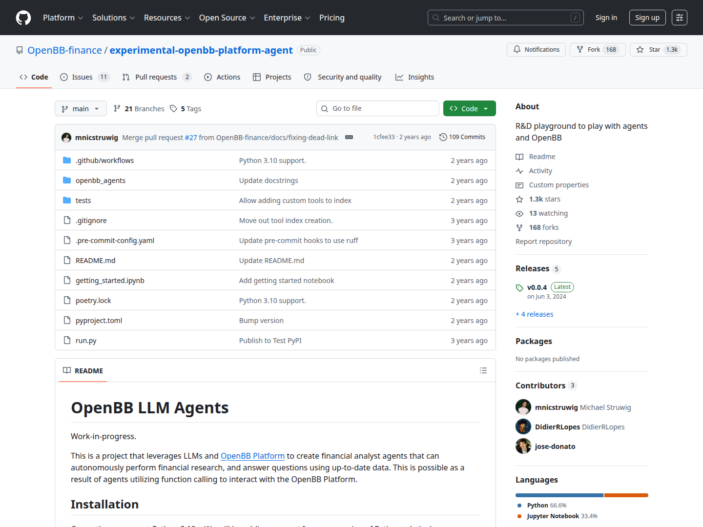View the 5 Tags link
Screen dimensions: 703x527
(186, 109)
